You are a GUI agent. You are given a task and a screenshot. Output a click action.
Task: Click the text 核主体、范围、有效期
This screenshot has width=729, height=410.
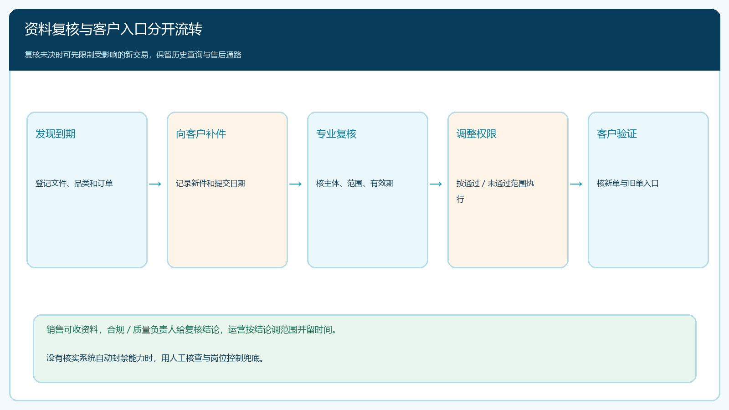(x=355, y=183)
